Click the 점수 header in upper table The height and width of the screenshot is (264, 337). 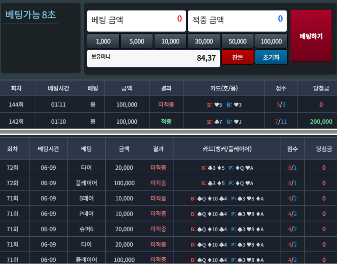pos(281,88)
